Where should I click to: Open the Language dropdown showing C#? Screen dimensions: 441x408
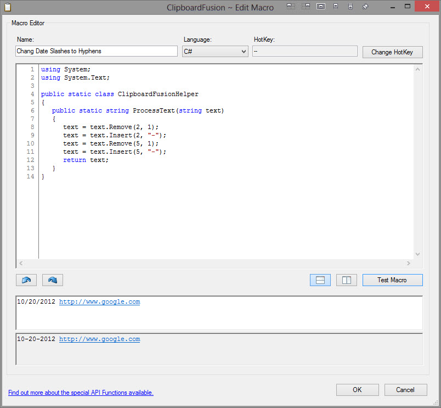215,51
